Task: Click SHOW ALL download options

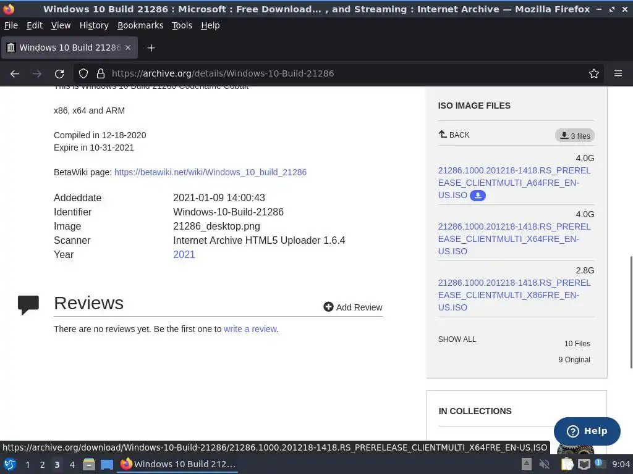Action: pos(457,339)
